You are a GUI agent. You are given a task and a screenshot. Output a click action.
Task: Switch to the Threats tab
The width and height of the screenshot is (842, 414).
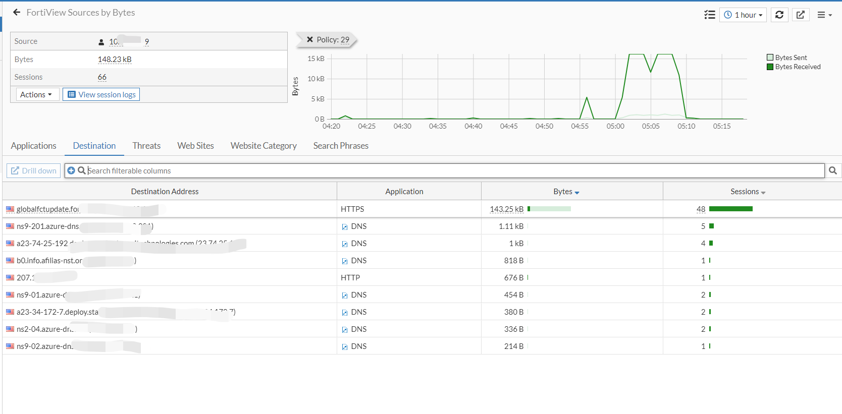pos(146,145)
